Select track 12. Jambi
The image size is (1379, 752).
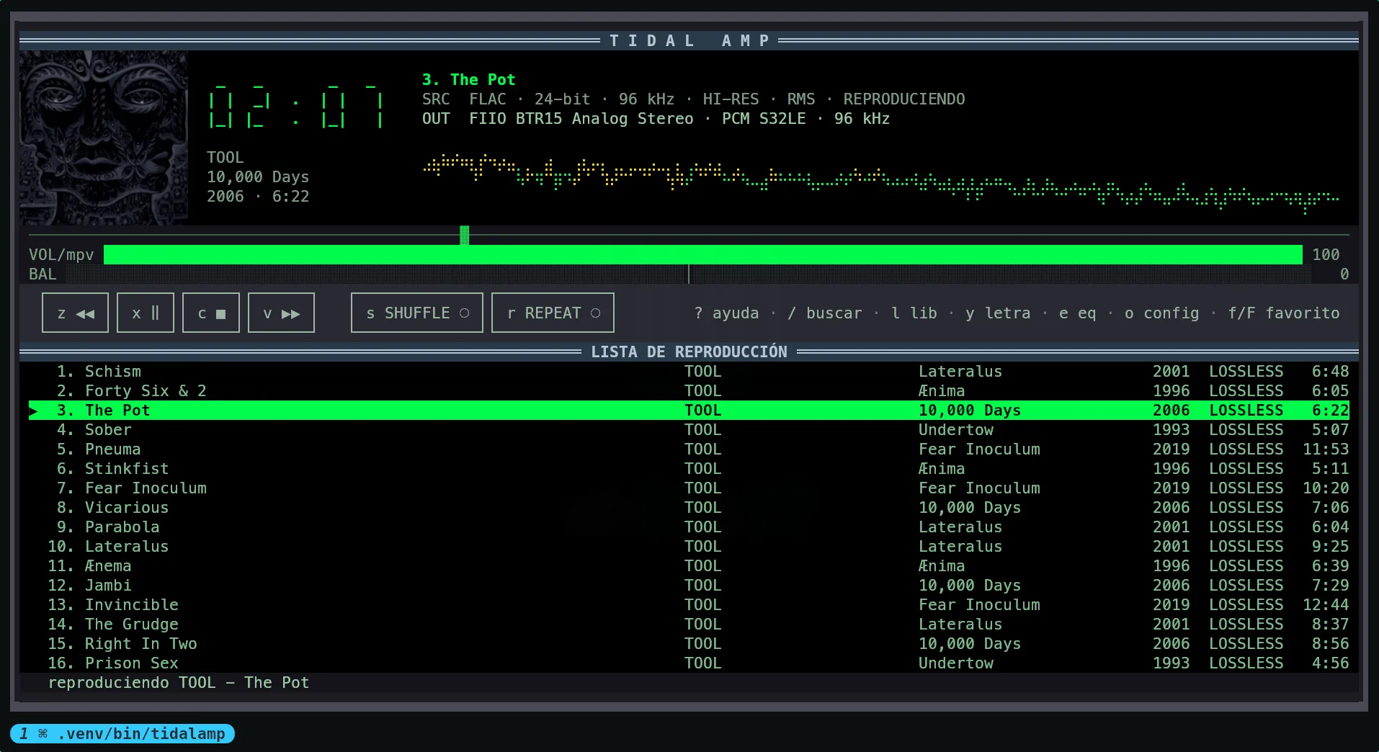(x=689, y=585)
